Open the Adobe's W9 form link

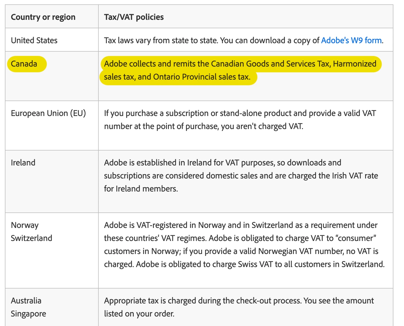pos(351,40)
